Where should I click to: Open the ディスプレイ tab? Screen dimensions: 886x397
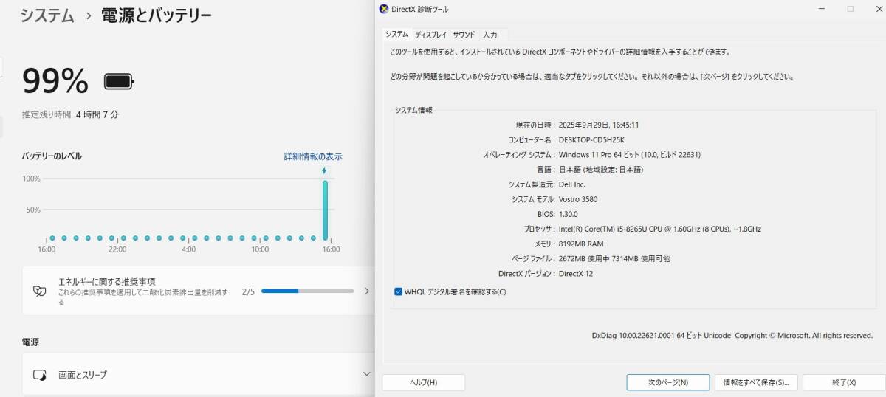430,35
